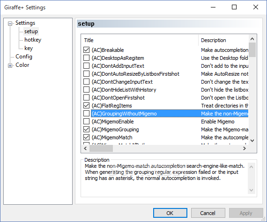This screenshot has height=222, width=267.
Task: Minimize the Giraffe+ Settings window
Action: [x=213, y=7]
